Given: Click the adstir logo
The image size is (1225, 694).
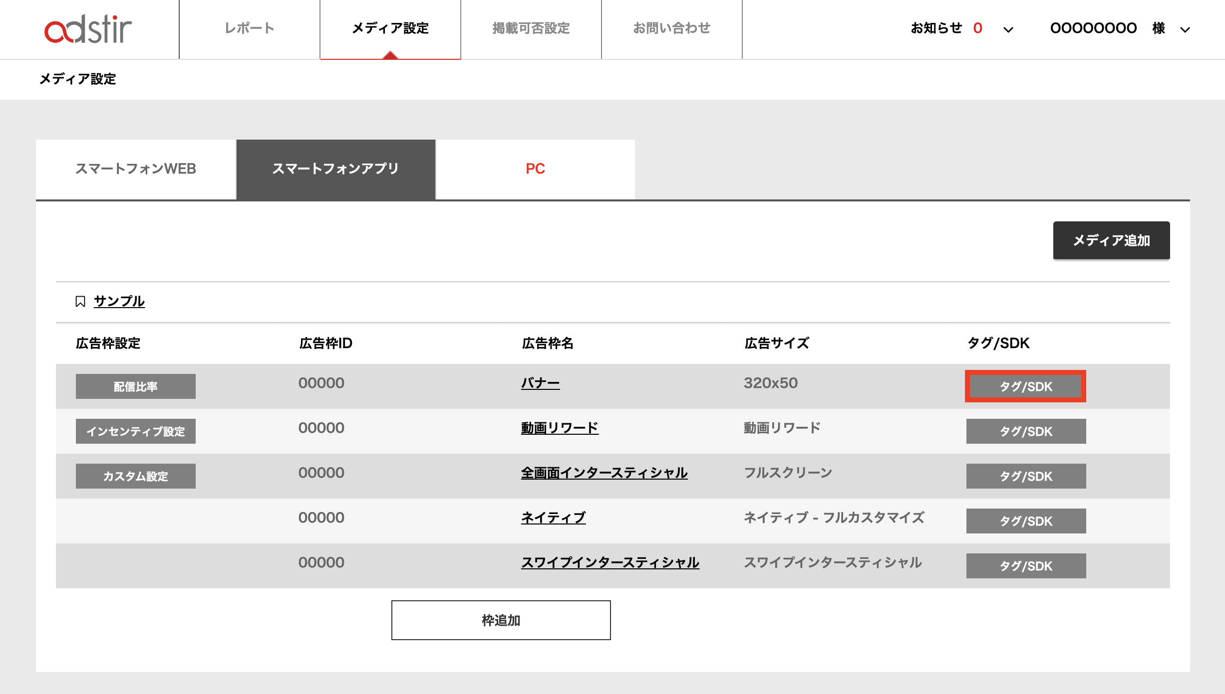Looking at the screenshot, I should [x=88, y=29].
